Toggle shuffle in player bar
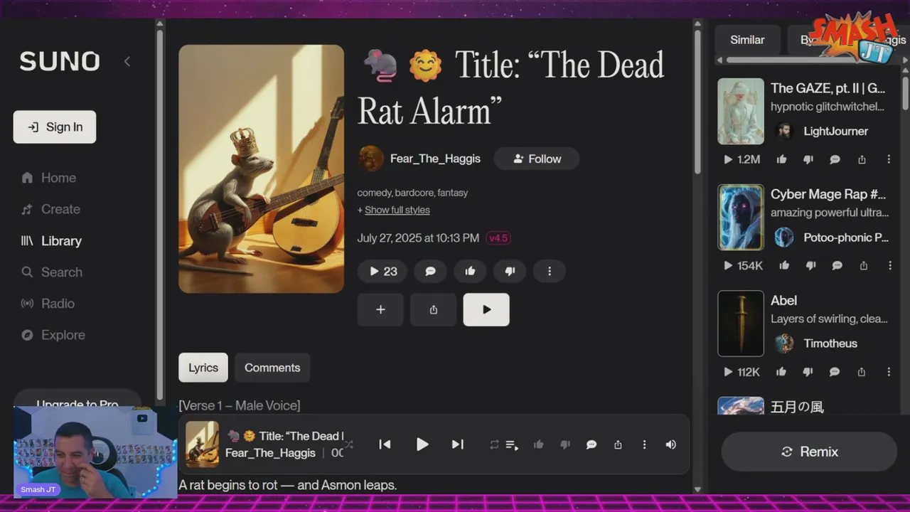This screenshot has height=512, width=910. (348, 444)
